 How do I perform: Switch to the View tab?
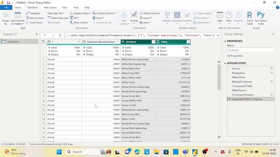tap(65, 7)
